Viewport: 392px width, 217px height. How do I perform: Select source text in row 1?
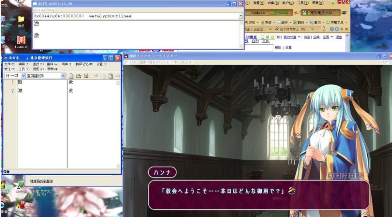(x=20, y=82)
